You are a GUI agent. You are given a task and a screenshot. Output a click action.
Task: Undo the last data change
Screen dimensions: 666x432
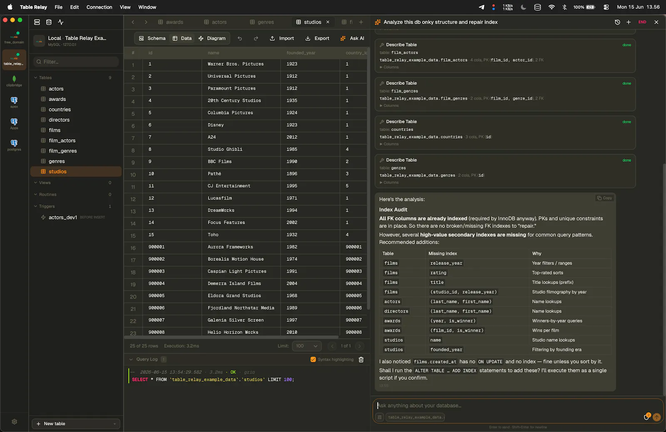point(240,38)
